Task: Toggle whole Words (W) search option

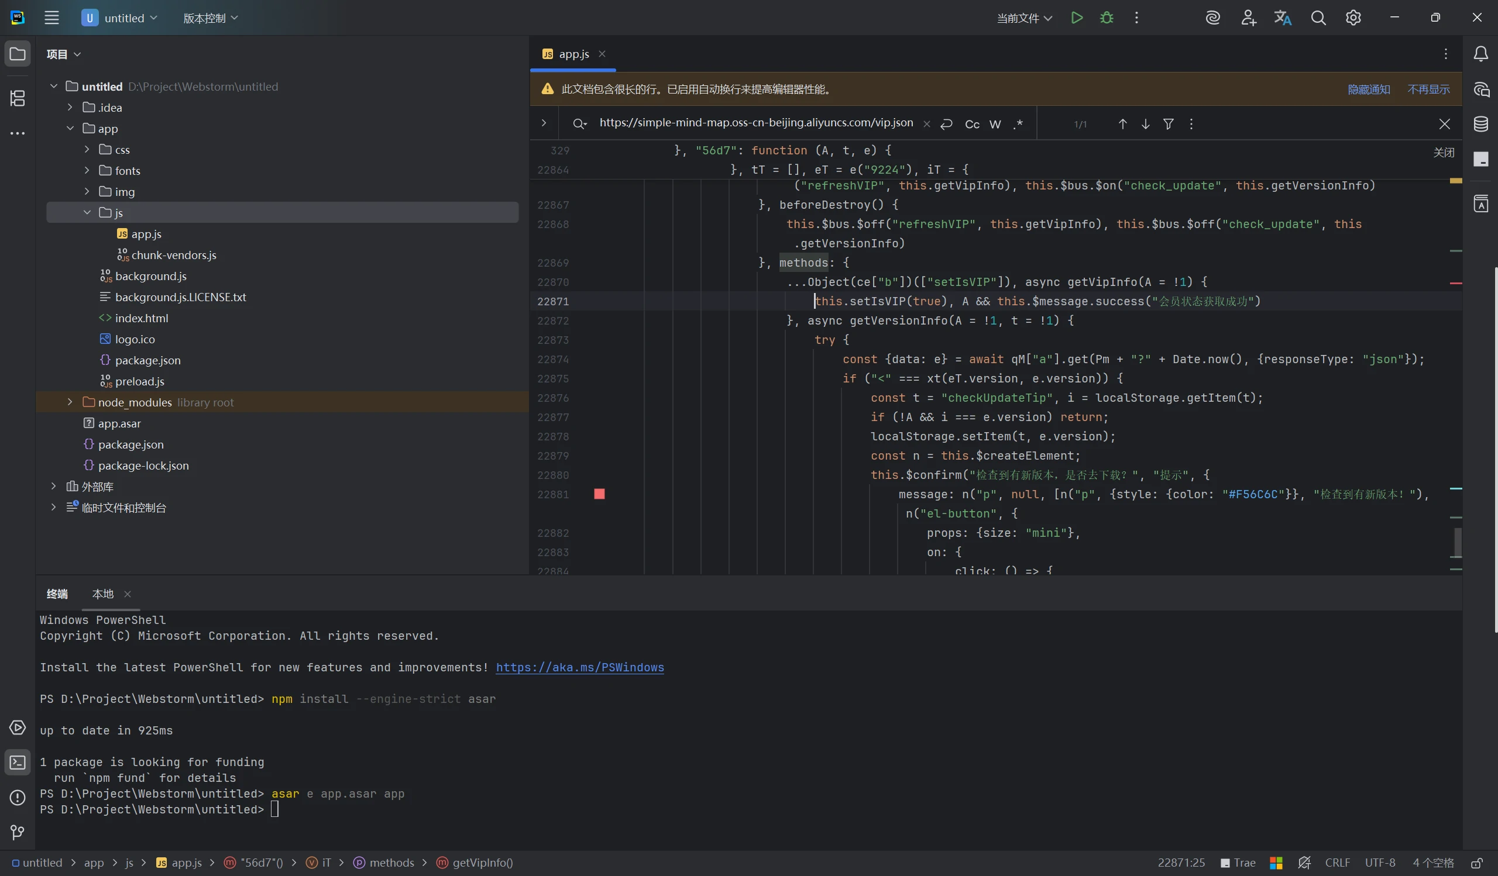Action: click(x=995, y=124)
